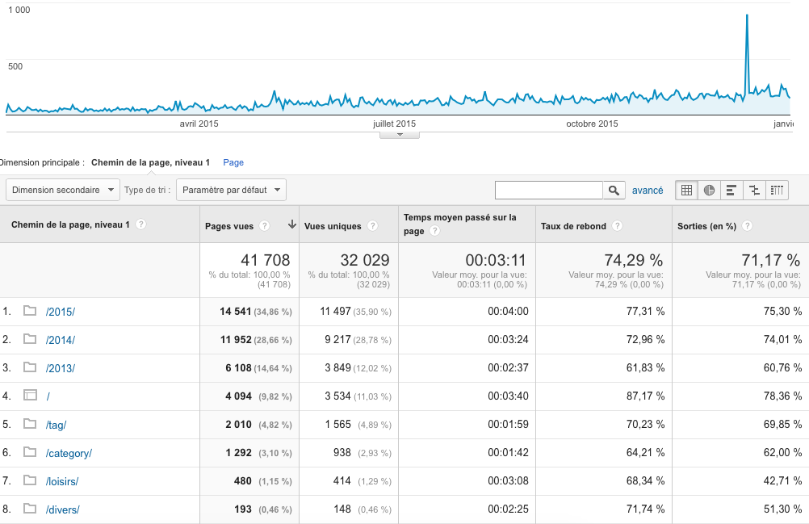
Task: Open the avancé filter link
Action: 648,191
